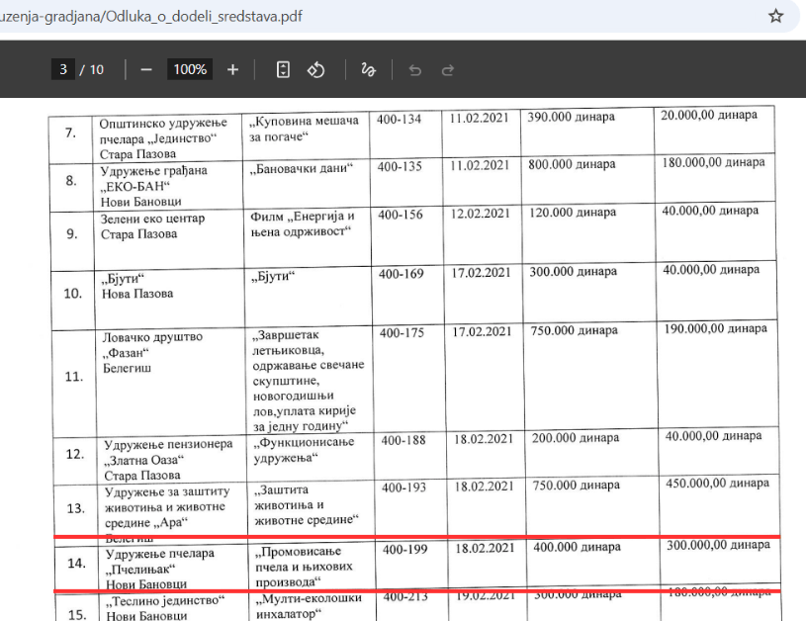Click the "Пчелињак" association name in row 14
Viewport: 806px width, 621px height.
tap(140, 569)
